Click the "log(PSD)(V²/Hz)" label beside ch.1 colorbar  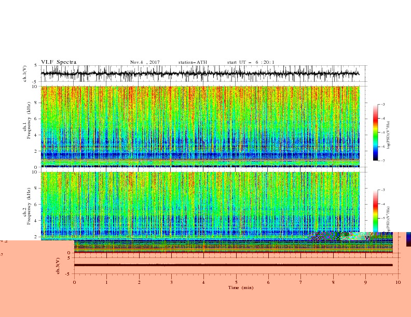pos(389,135)
